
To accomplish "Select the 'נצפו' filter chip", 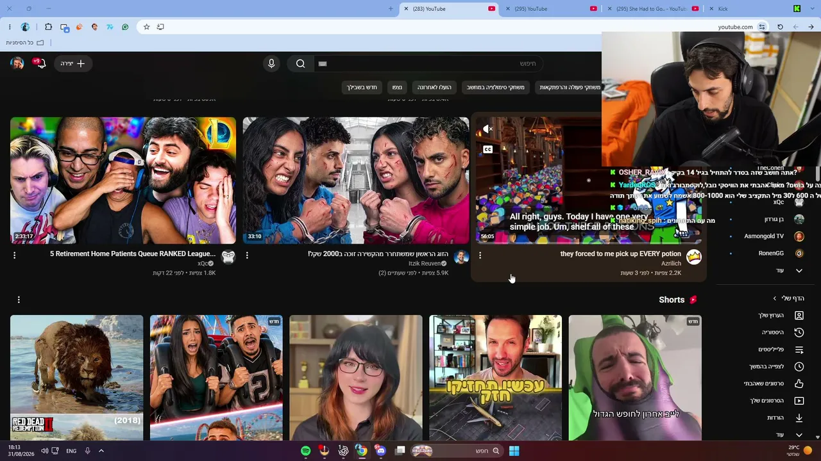I will pos(397,87).
